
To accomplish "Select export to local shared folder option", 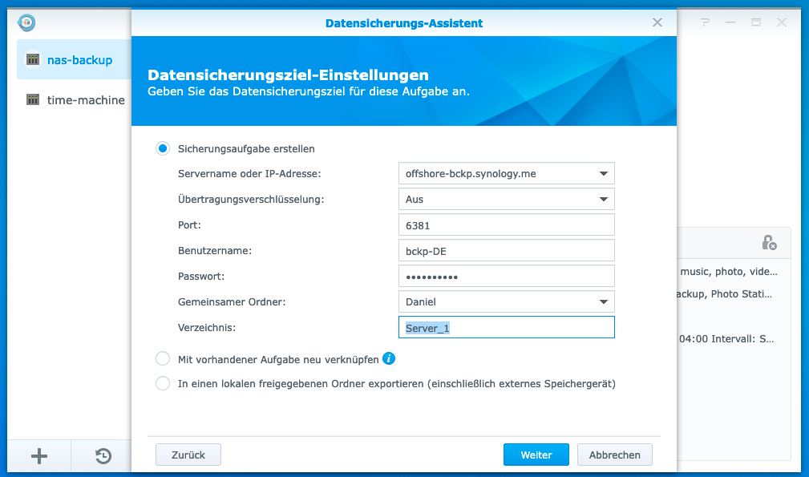I will click(x=163, y=384).
